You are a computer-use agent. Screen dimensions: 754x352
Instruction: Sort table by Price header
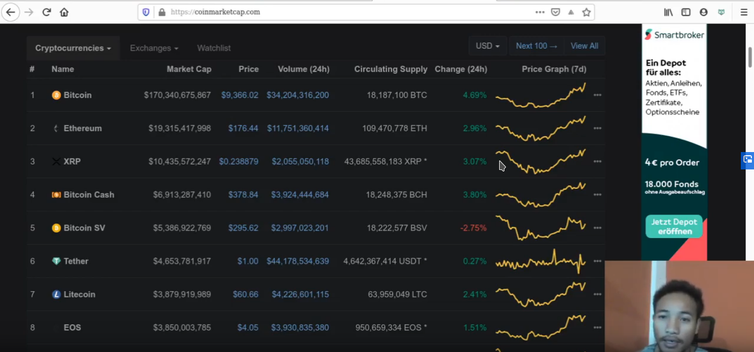click(249, 69)
